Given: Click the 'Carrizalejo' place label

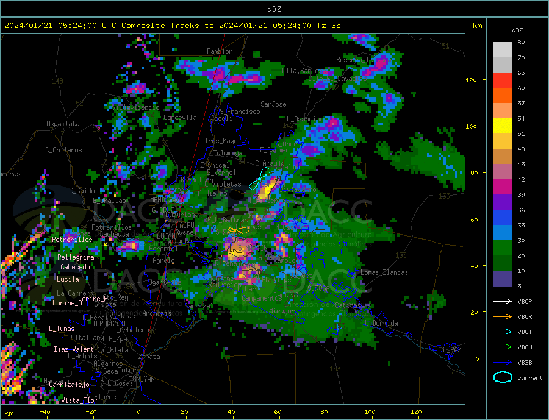Looking at the screenshot, I should coord(69,385).
